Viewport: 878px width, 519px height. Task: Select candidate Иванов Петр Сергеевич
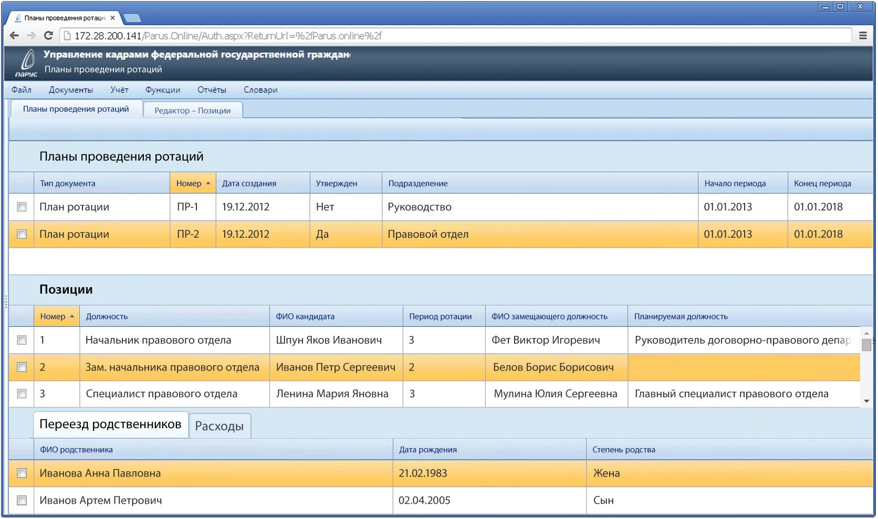(x=336, y=367)
